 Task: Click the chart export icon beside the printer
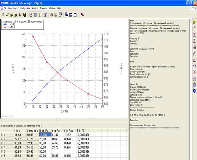click(x=56, y=15)
